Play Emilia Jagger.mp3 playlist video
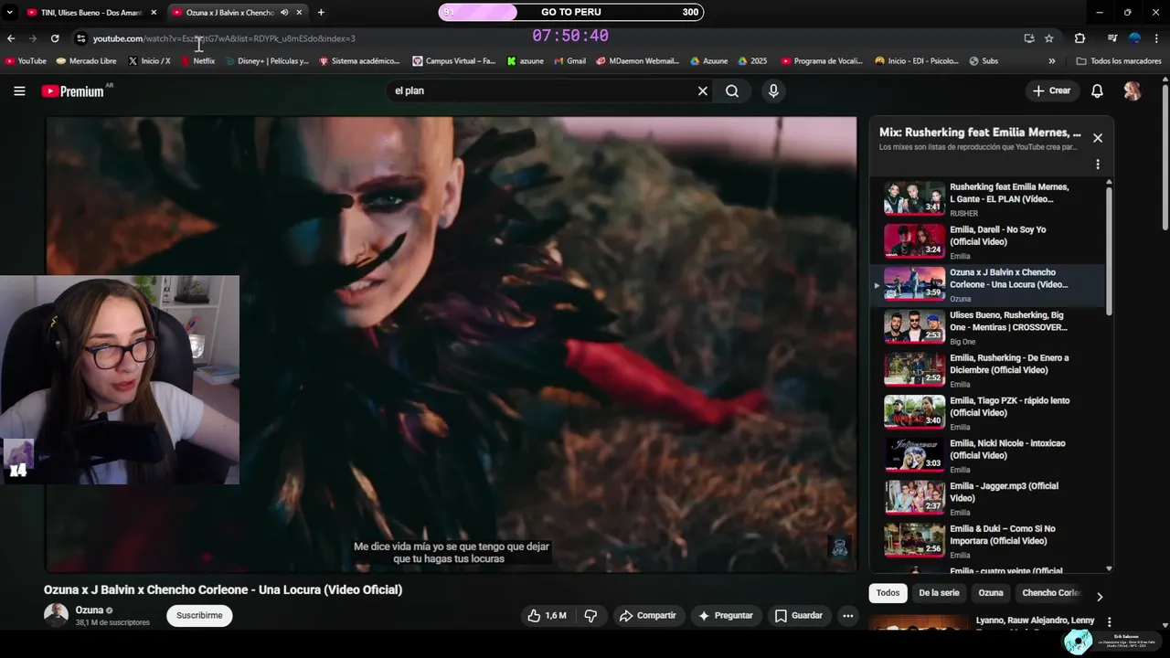 coord(987,498)
